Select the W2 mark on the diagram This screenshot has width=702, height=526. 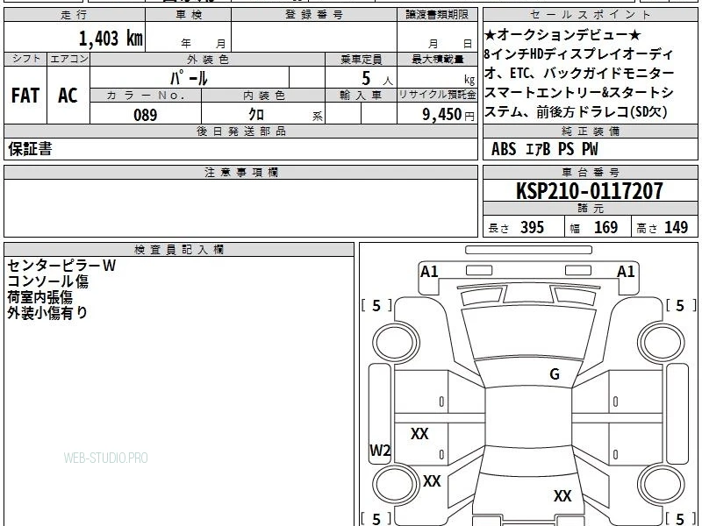pyautogui.click(x=380, y=450)
